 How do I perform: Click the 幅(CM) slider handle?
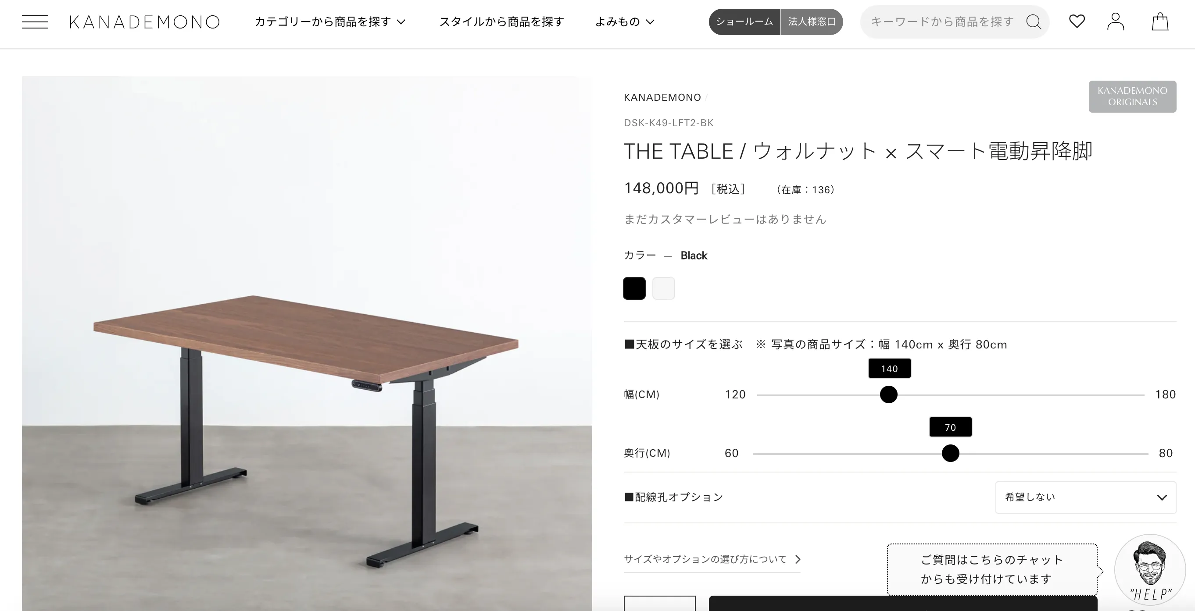(x=888, y=394)
